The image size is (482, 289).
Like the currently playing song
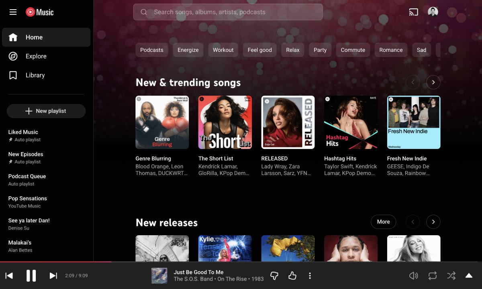point(292,276)
